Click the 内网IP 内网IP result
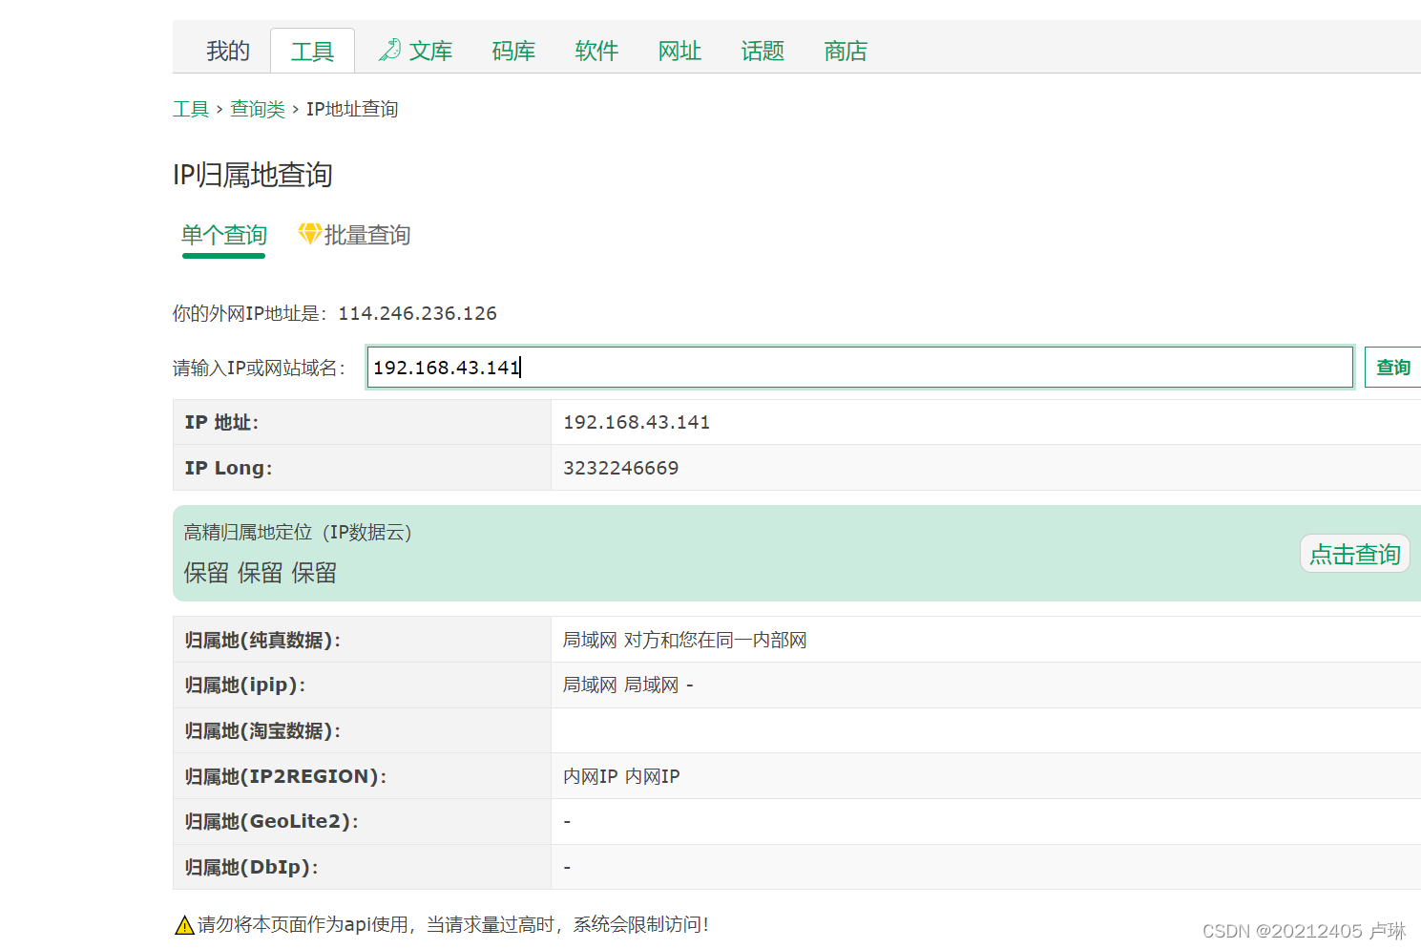 621,776
